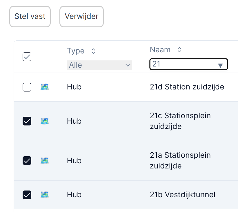
Task: Open the 21d Station zuidzijde entry
Action: [x=187, y=87]
